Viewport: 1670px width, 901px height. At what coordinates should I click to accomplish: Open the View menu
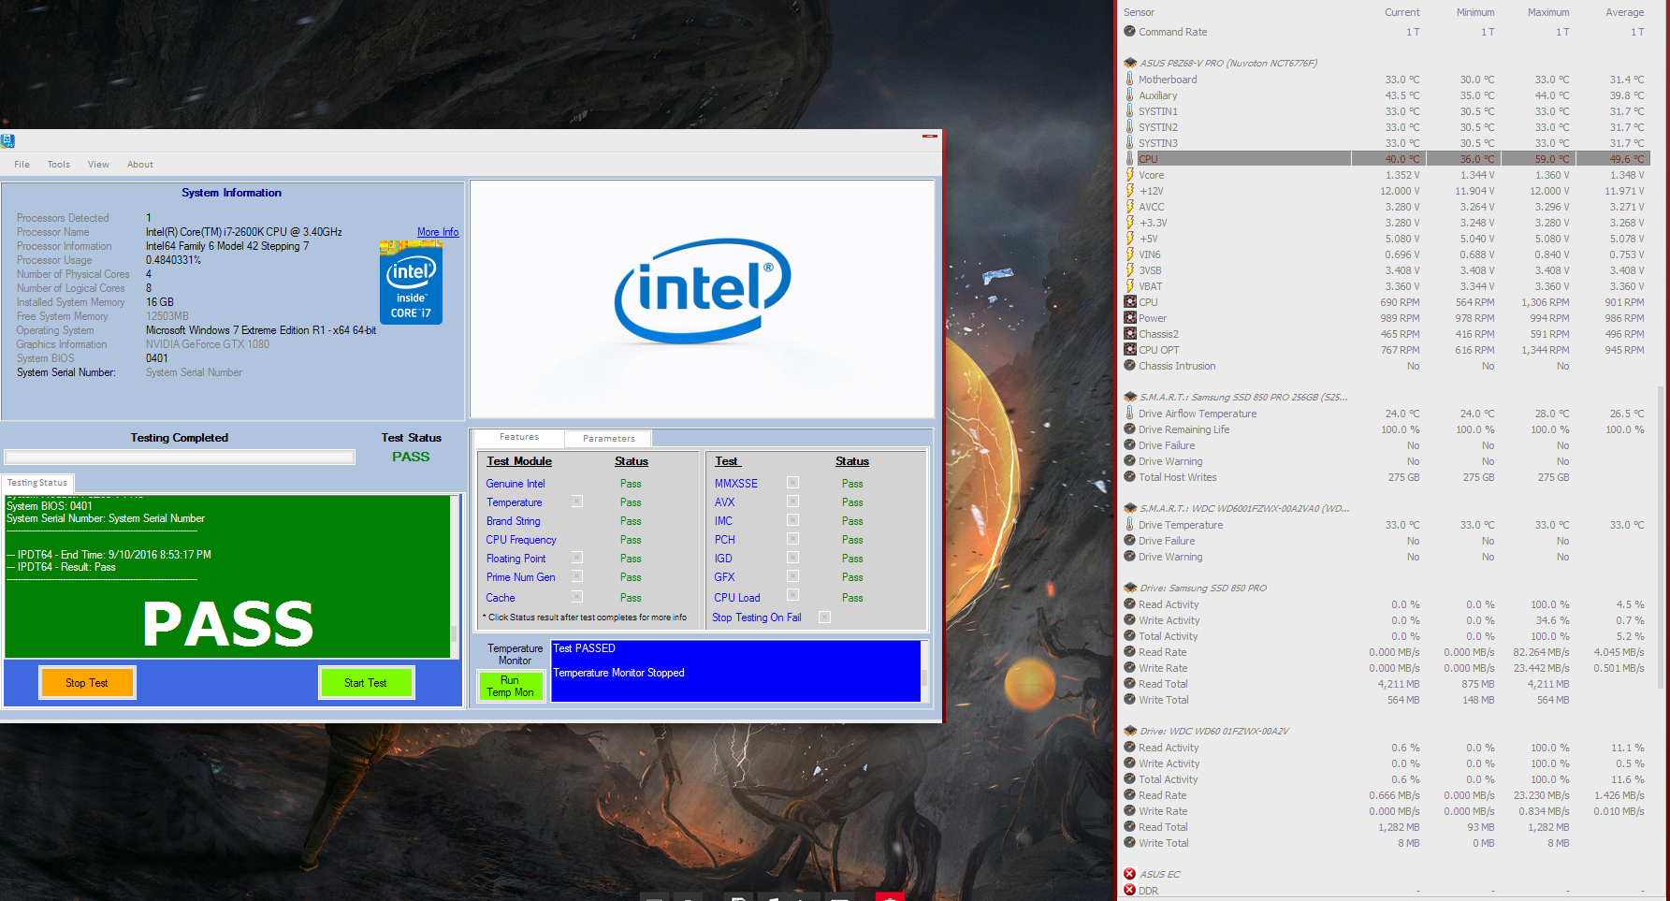(98, 165)
